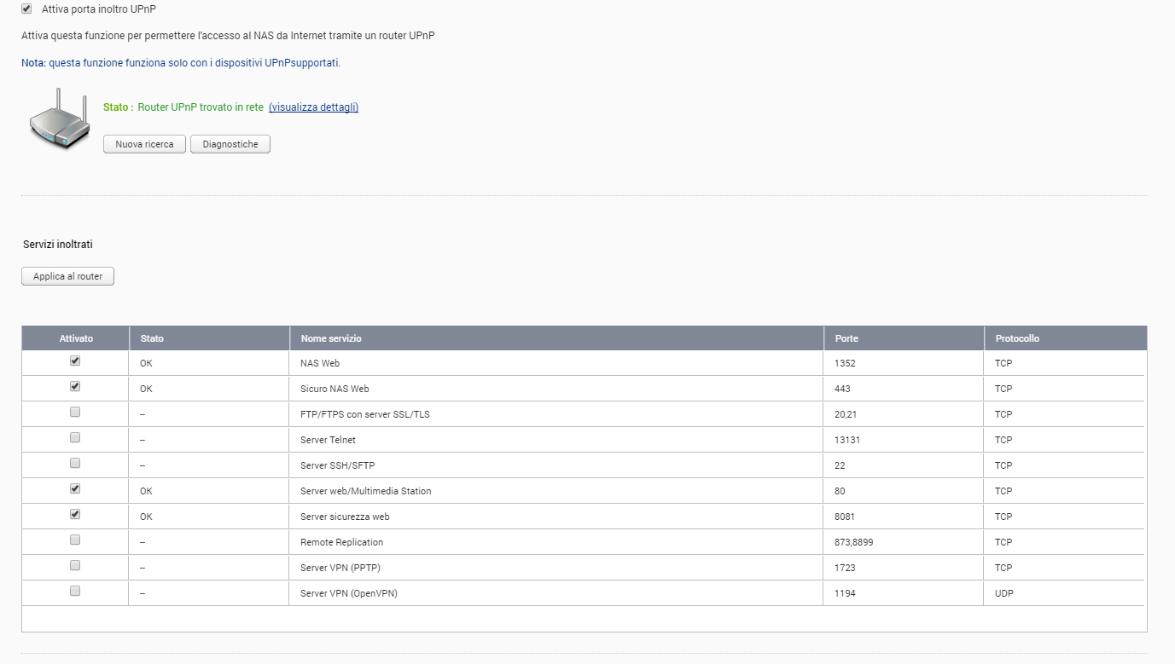Uncheck Attiva porta inoltro UPnP checkbox
The width and height of the screenshot is (1175, 664).
[x=26, y=9]
